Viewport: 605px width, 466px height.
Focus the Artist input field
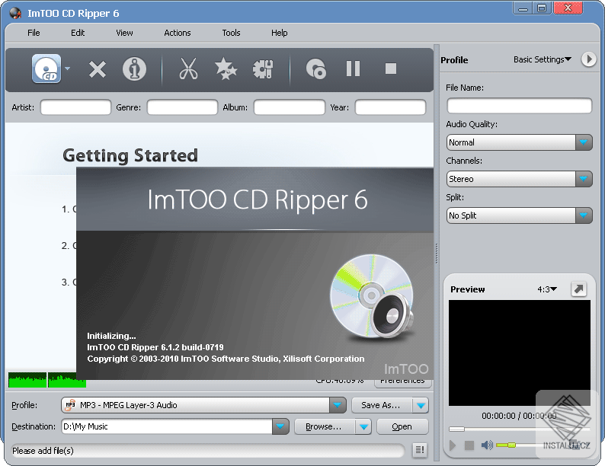(75, 107)
